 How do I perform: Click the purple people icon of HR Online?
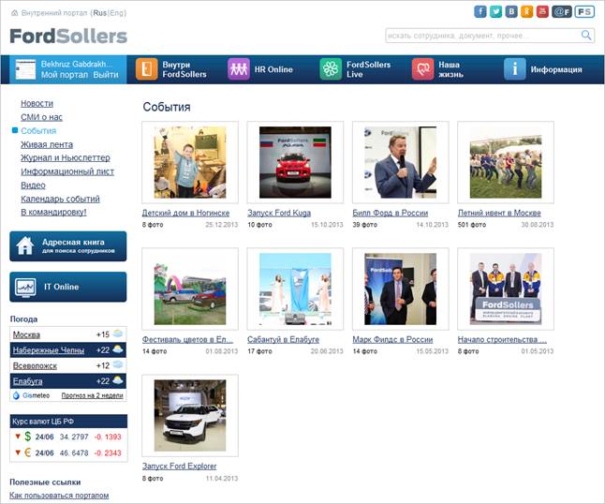(239, 69)
